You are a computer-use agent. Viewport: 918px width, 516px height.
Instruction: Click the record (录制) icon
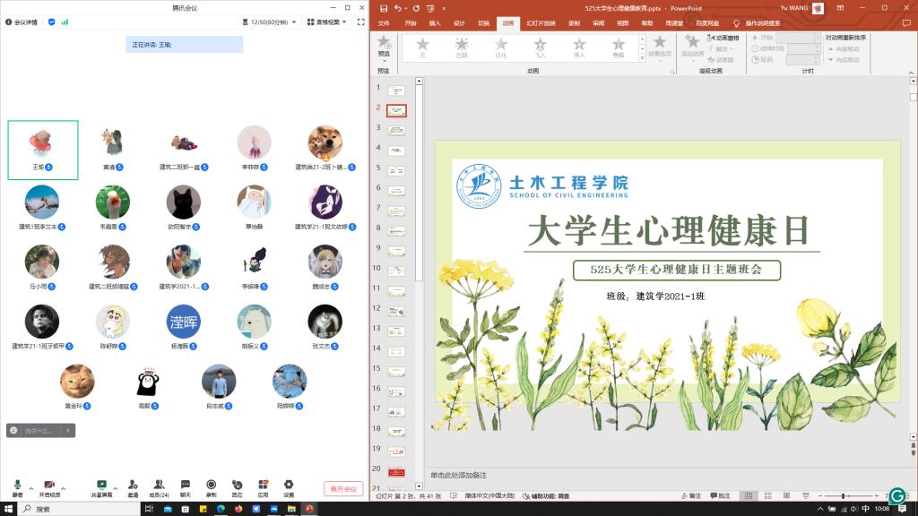coord(212,485)
